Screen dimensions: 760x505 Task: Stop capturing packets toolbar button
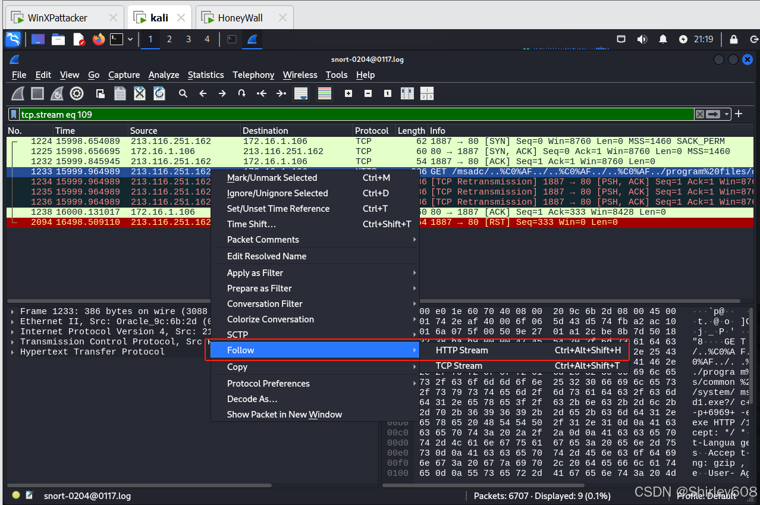tap(37, 93)
